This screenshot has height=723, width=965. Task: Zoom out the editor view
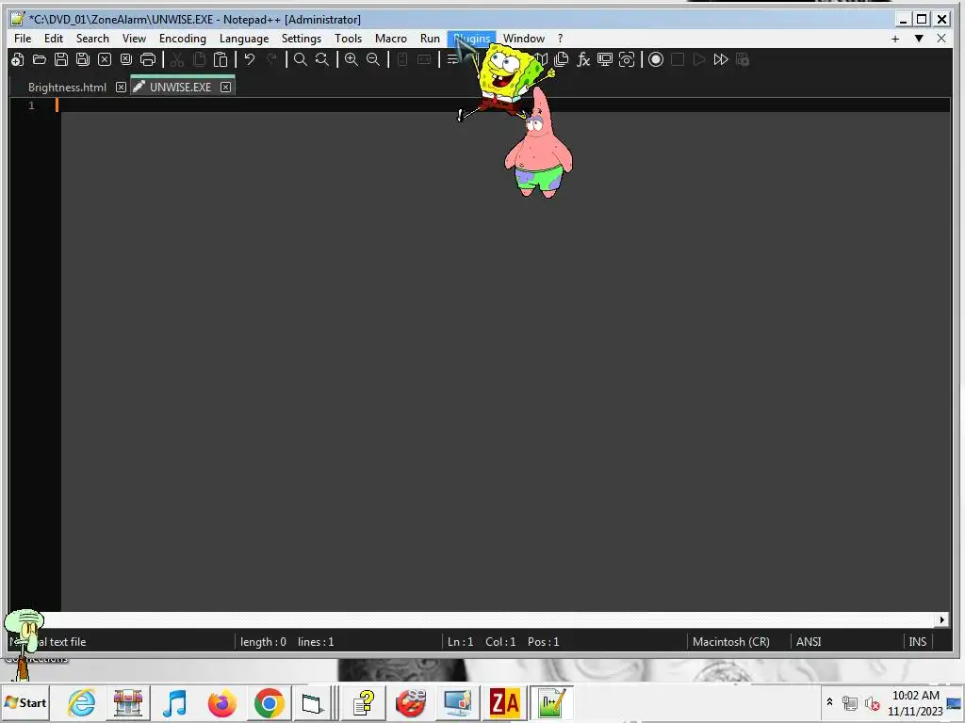coord(373,59)
